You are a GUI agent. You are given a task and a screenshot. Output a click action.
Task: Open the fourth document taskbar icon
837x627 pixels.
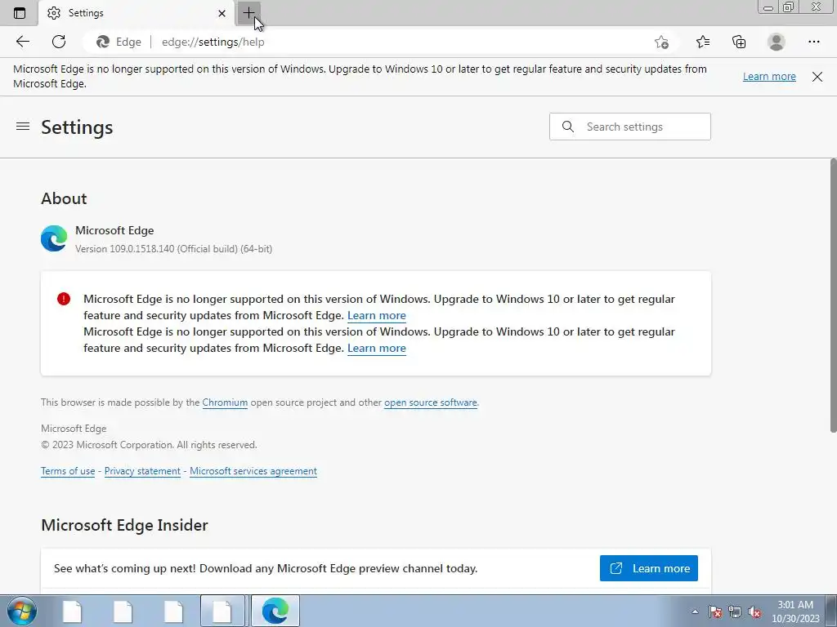222,611
